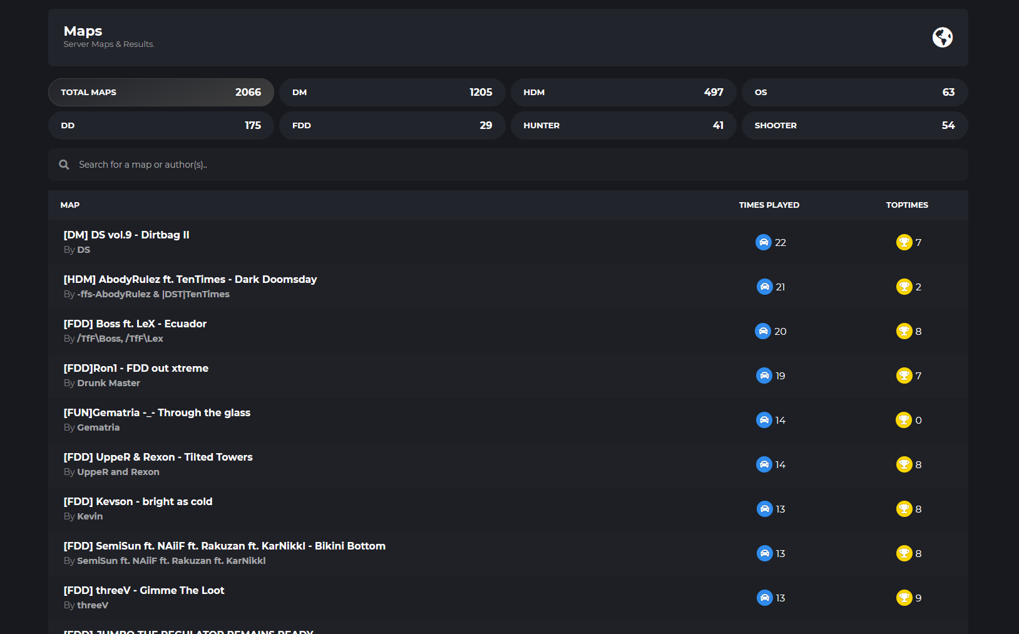1019x634 pixels.
Task: Filter maps by HDM category
Action: pyautogui.click(x=623, y=92)
